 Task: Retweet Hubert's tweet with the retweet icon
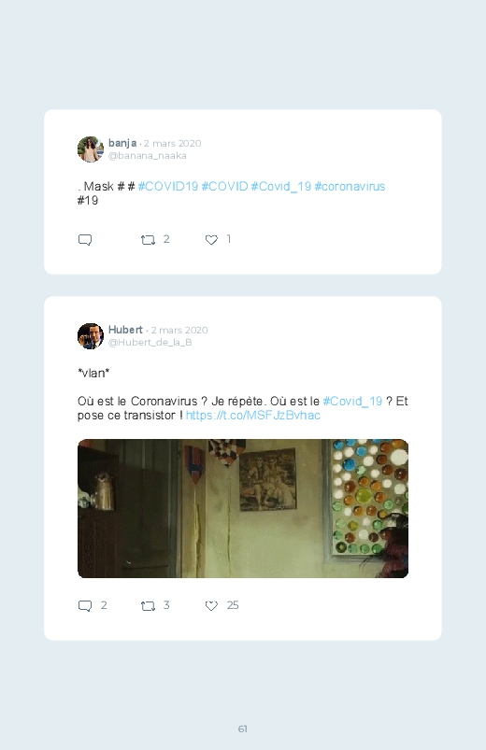tap(148, 606)
